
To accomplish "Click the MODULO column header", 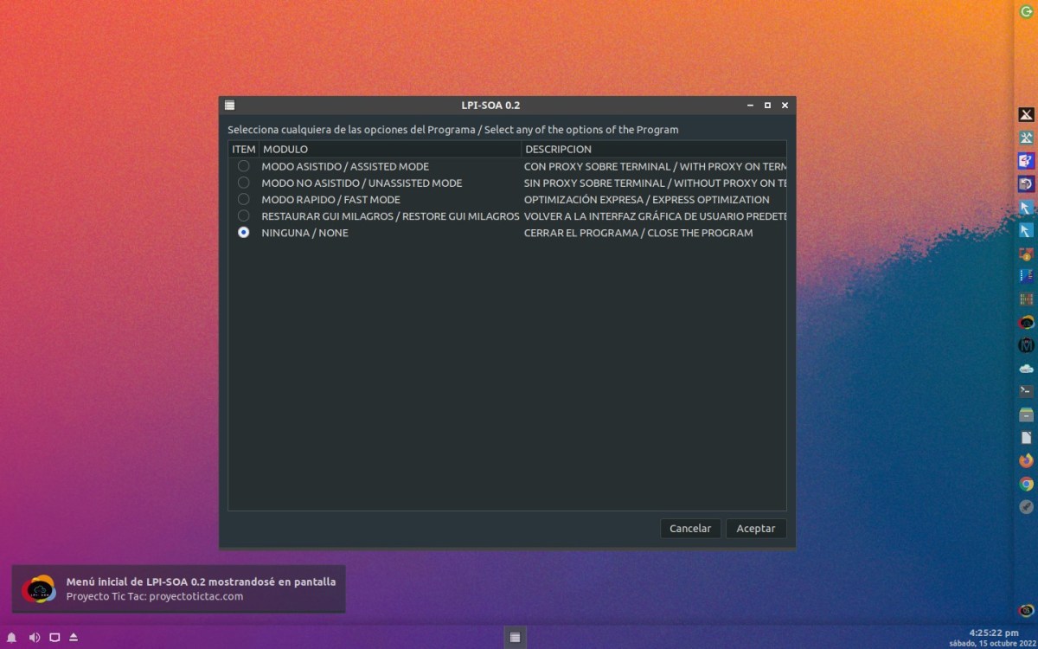I will click(389, 150).
